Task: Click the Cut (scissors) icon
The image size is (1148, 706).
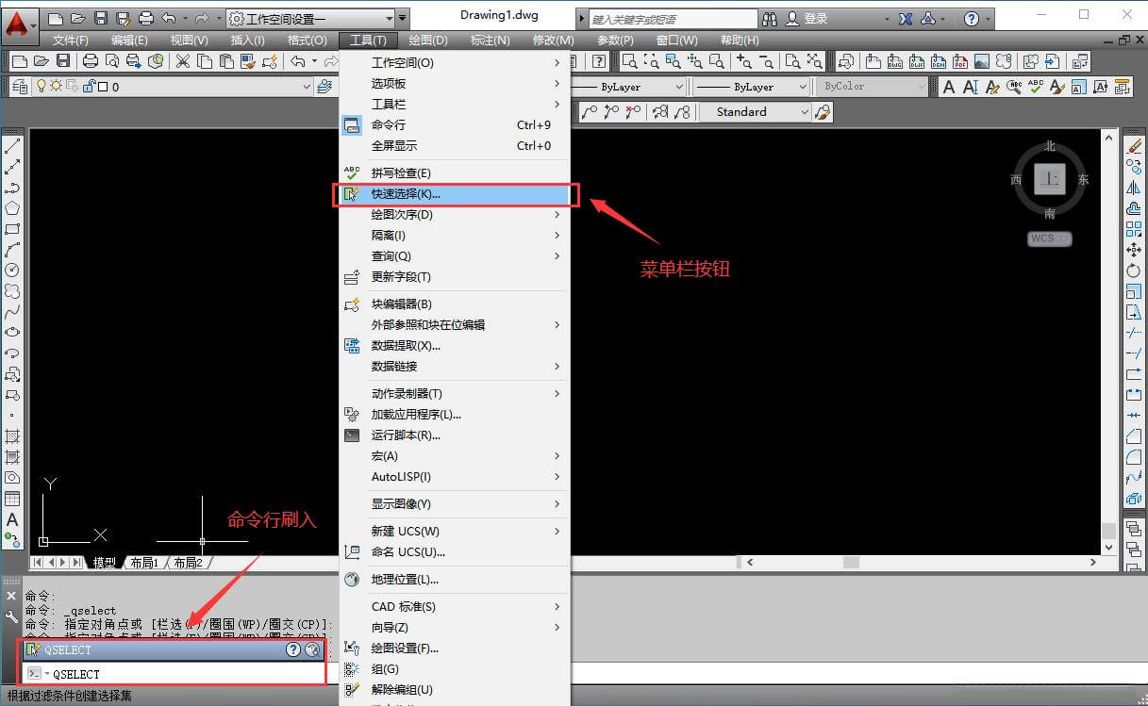Action: point(183,61)
